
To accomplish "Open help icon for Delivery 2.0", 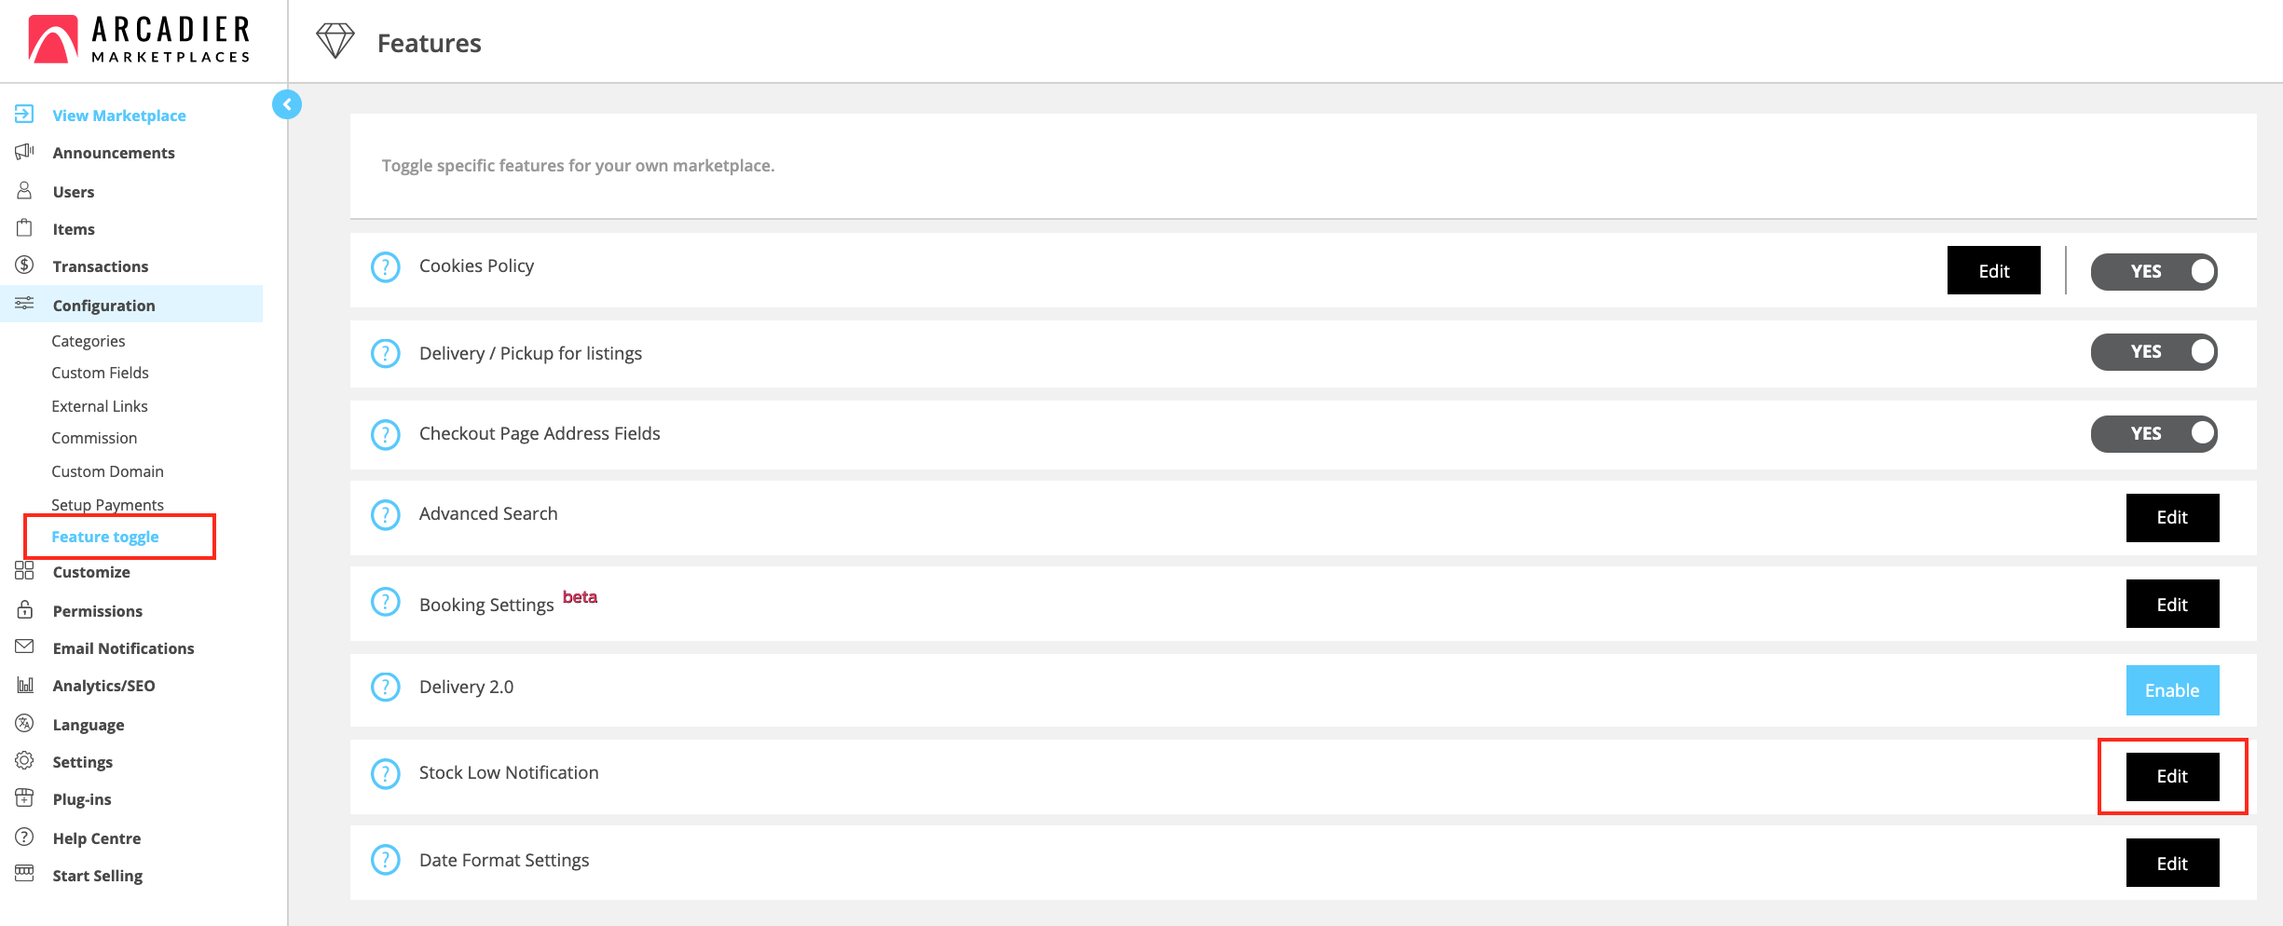I will pos(386,687).
